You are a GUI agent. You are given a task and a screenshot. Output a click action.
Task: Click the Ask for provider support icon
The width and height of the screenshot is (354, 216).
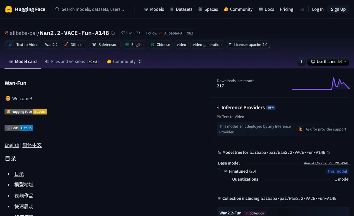300,129
